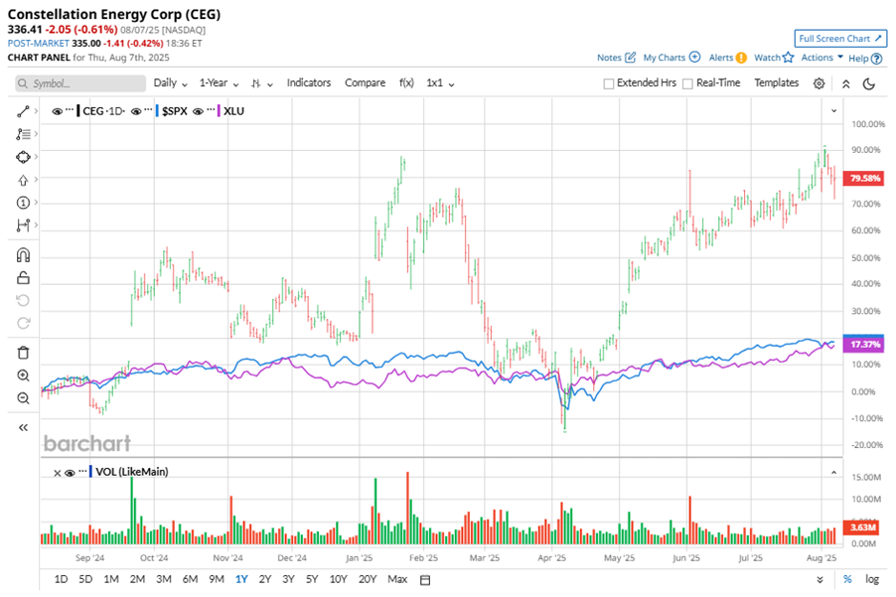896x597 pixels.
Task: Select the 1D range tab
Action: (61, 579)
